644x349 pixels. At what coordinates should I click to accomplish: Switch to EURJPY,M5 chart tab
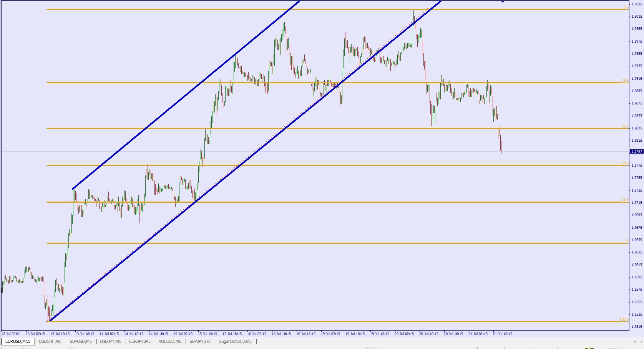coord(140,341)
